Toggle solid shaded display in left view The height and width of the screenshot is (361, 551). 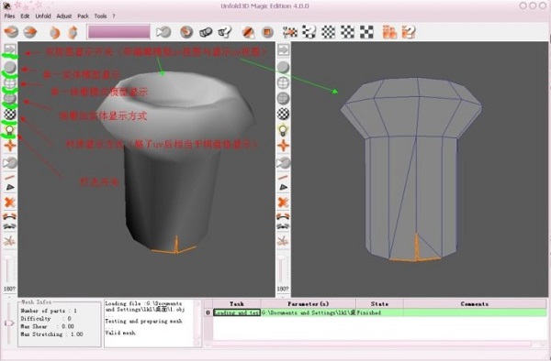coord(10,67)
